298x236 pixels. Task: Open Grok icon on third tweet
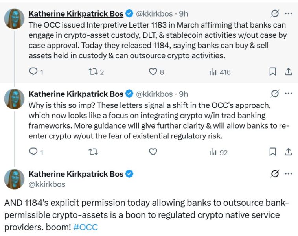click(275, 174)
